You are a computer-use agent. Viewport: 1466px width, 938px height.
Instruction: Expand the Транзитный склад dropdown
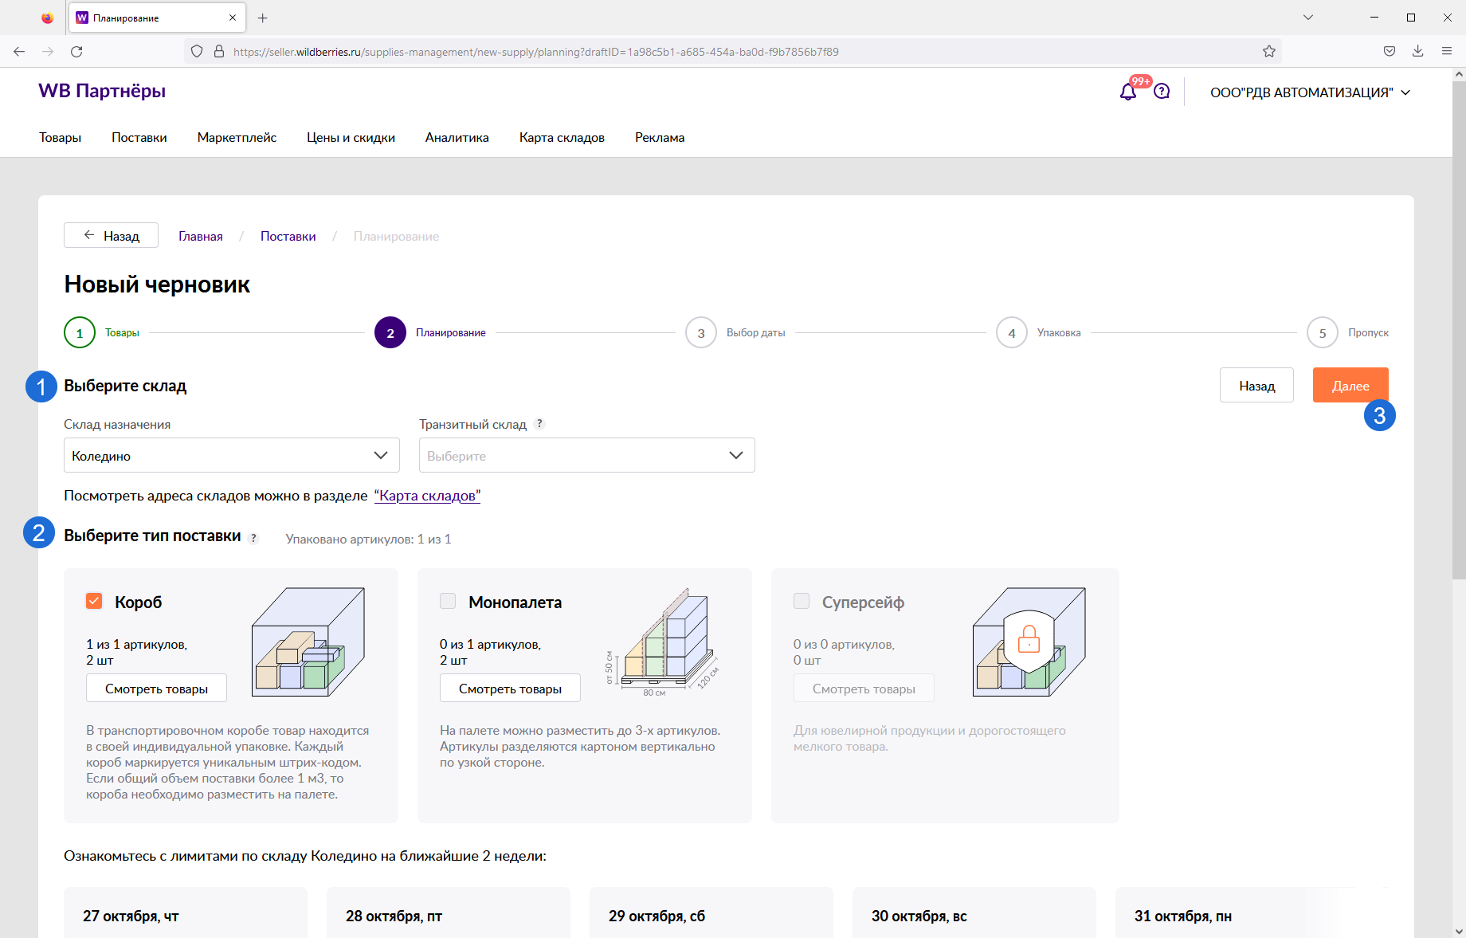pos(586,455)
